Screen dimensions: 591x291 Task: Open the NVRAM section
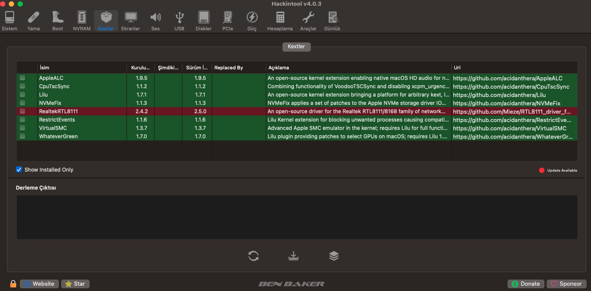click(82, 21)
